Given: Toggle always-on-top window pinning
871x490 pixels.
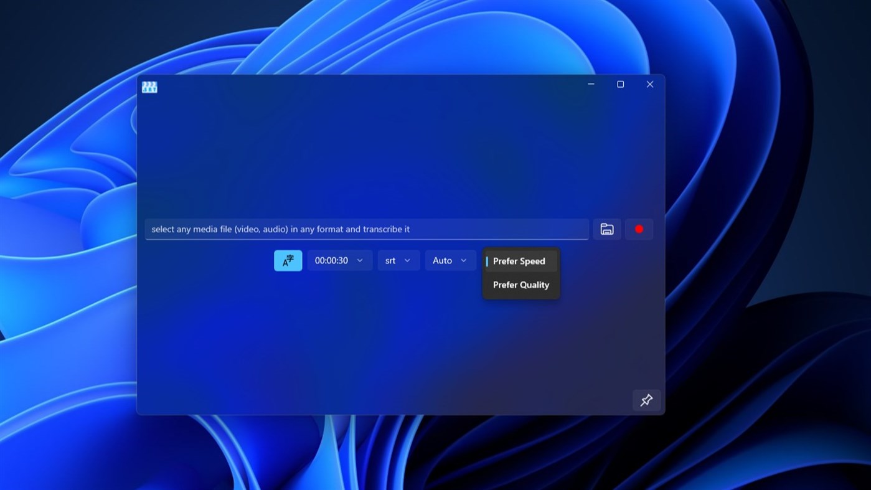Looking at the screenshot, I should click(646, 400).
